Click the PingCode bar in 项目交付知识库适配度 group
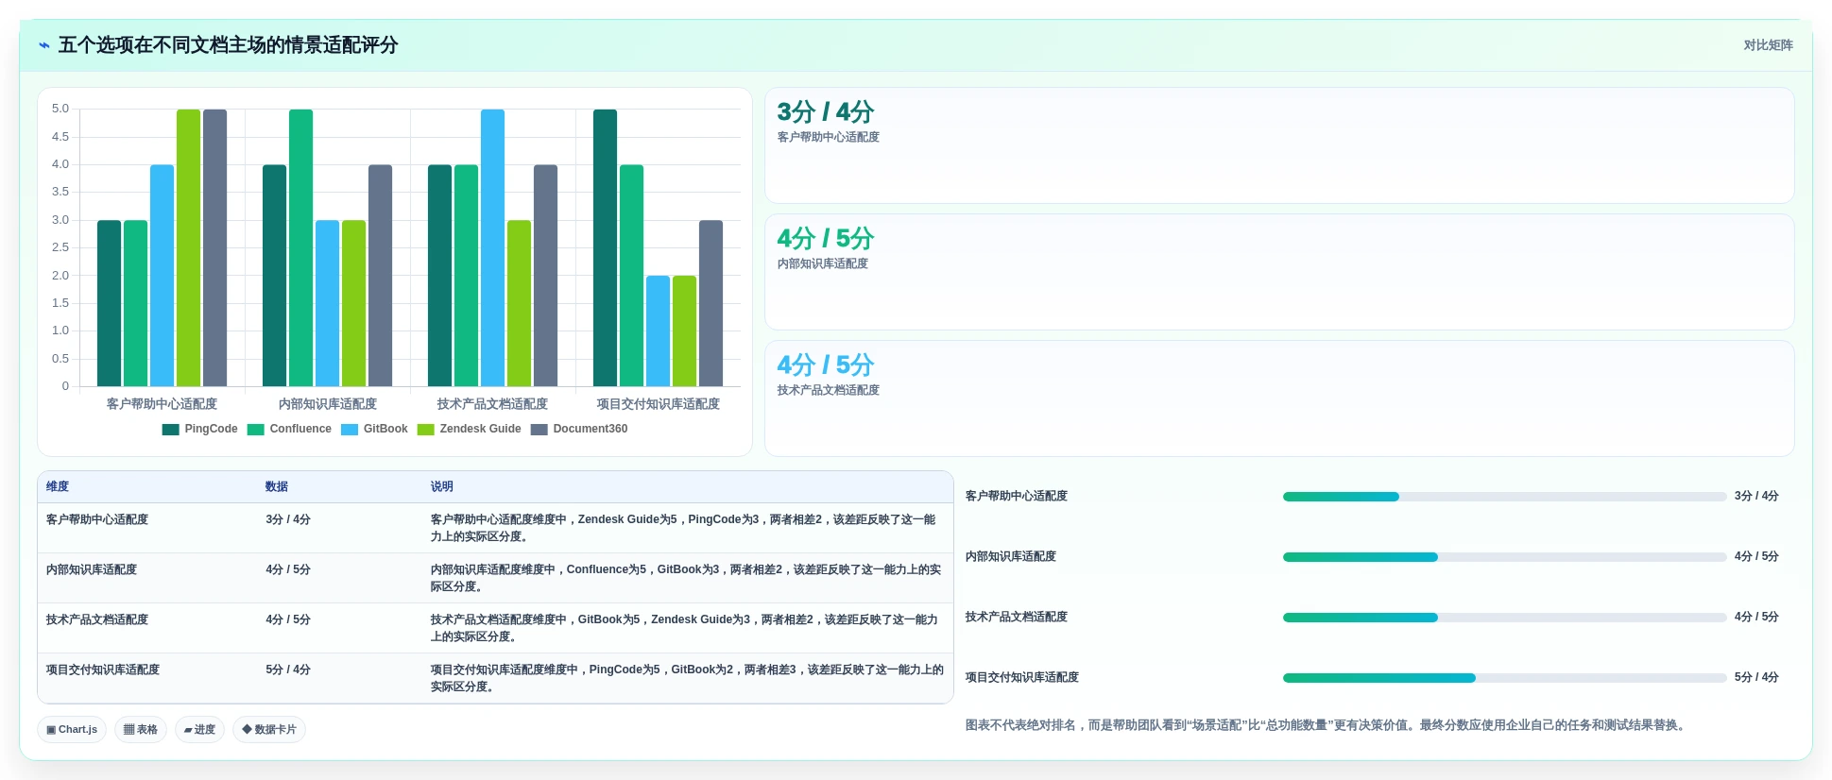1832x780 pixels. tap(605, 247)
